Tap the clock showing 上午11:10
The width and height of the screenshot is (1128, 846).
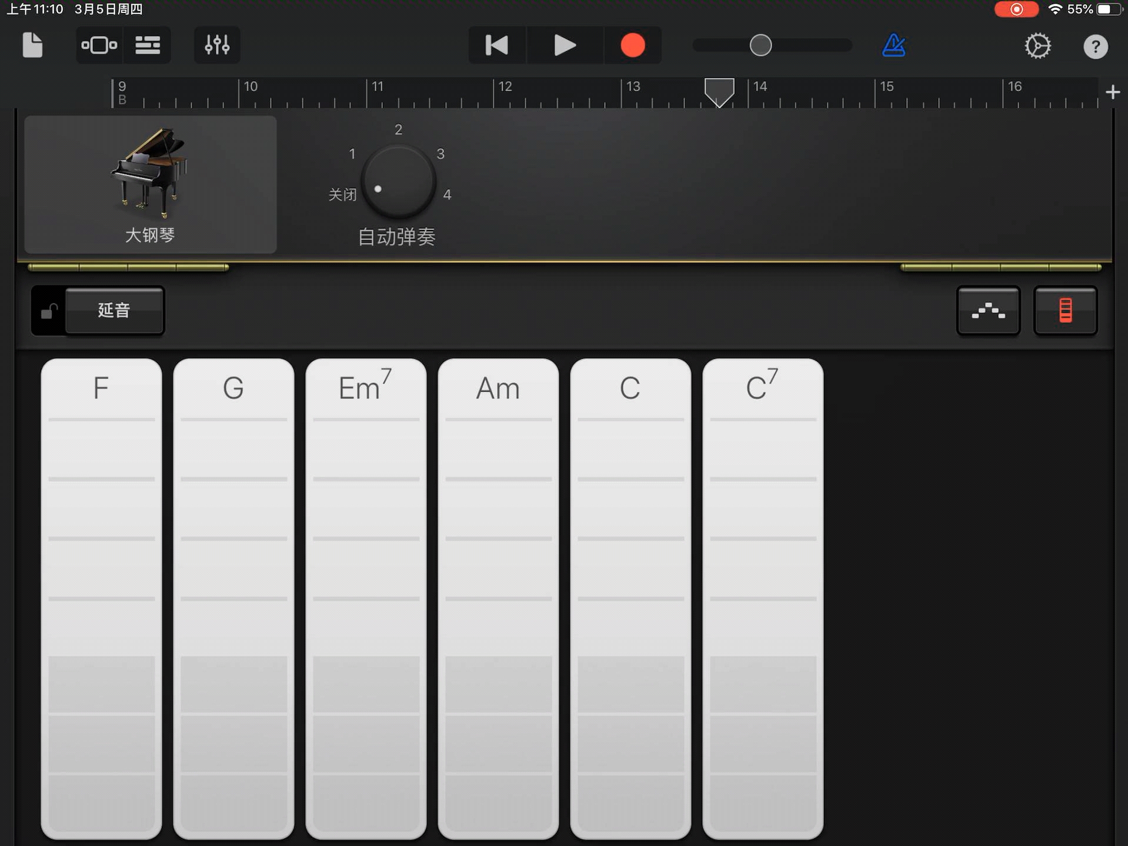(x=35, y=9)
